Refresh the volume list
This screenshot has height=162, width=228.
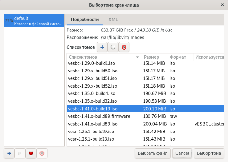[x=113, y=47]
